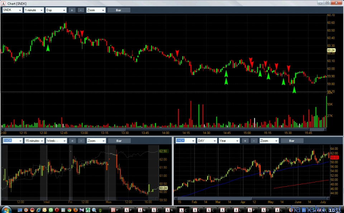The image size is (344, 213).
Task: Zoom in with the + button on 1 minute chart
Action: pyautogui.click(x=72, y=10)
